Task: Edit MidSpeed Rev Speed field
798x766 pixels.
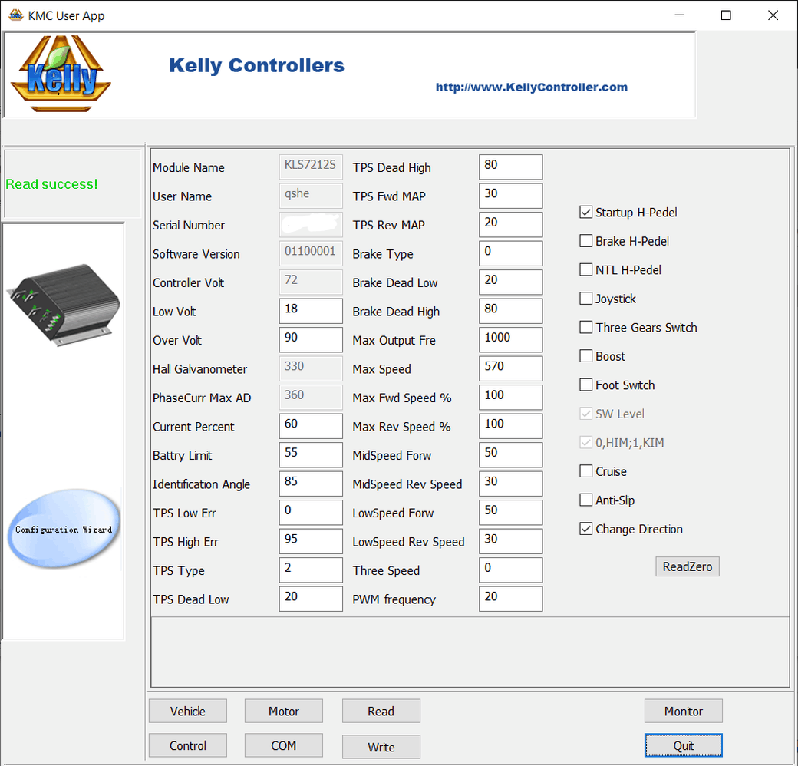Action: (x=510, y=484)
